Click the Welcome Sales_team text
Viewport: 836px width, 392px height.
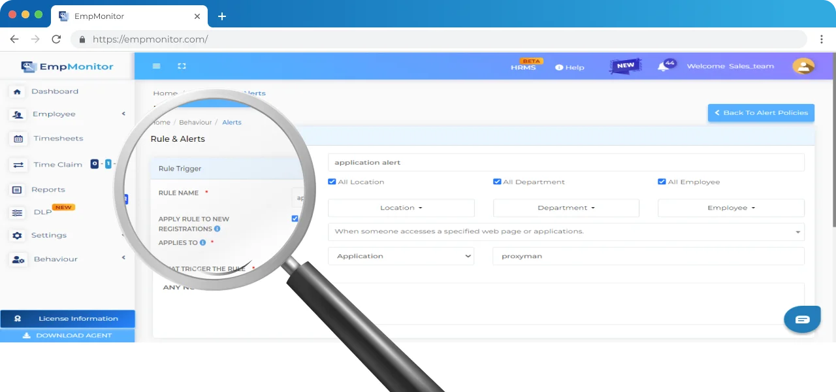coord(730,66)
